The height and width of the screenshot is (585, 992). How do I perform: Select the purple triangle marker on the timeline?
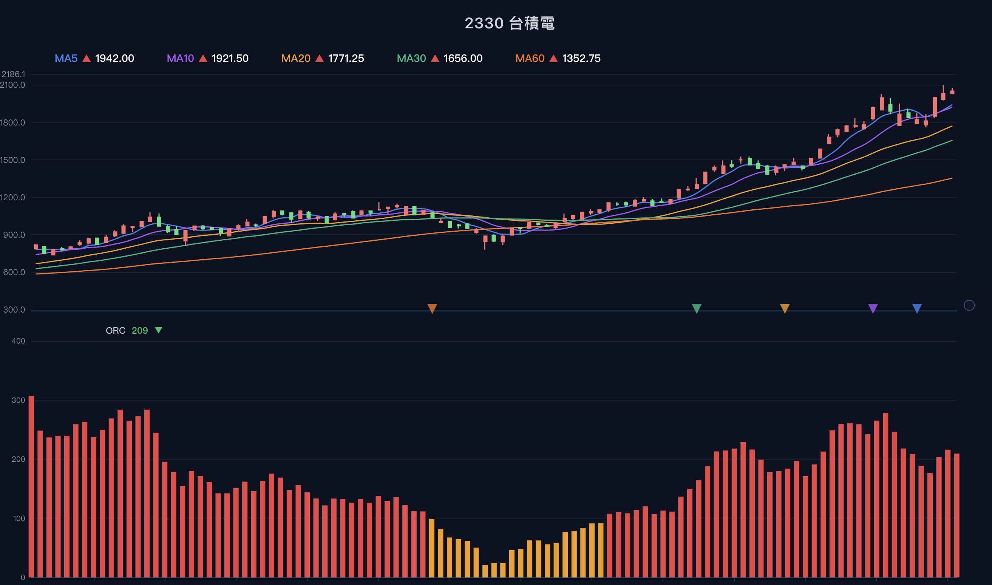(x=873, y=308)
